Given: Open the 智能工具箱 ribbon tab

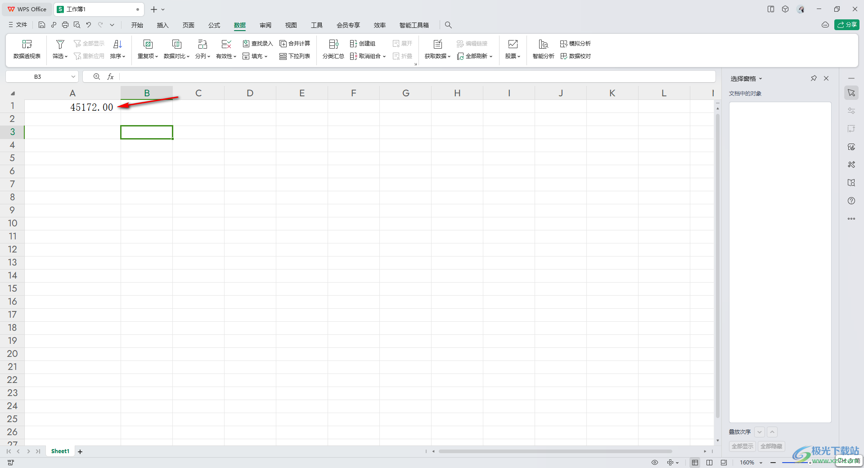Looking at the screenshot, I should pyautogui.click(x=414, y=25).
